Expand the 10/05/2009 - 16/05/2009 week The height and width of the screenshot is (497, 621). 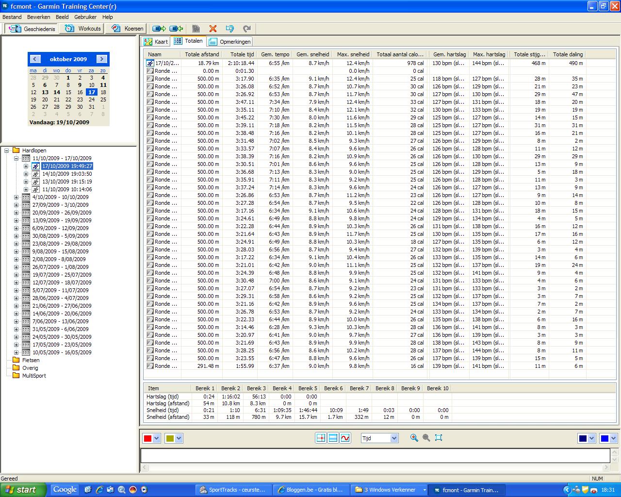pyautogui.click(x=16, y=352)
